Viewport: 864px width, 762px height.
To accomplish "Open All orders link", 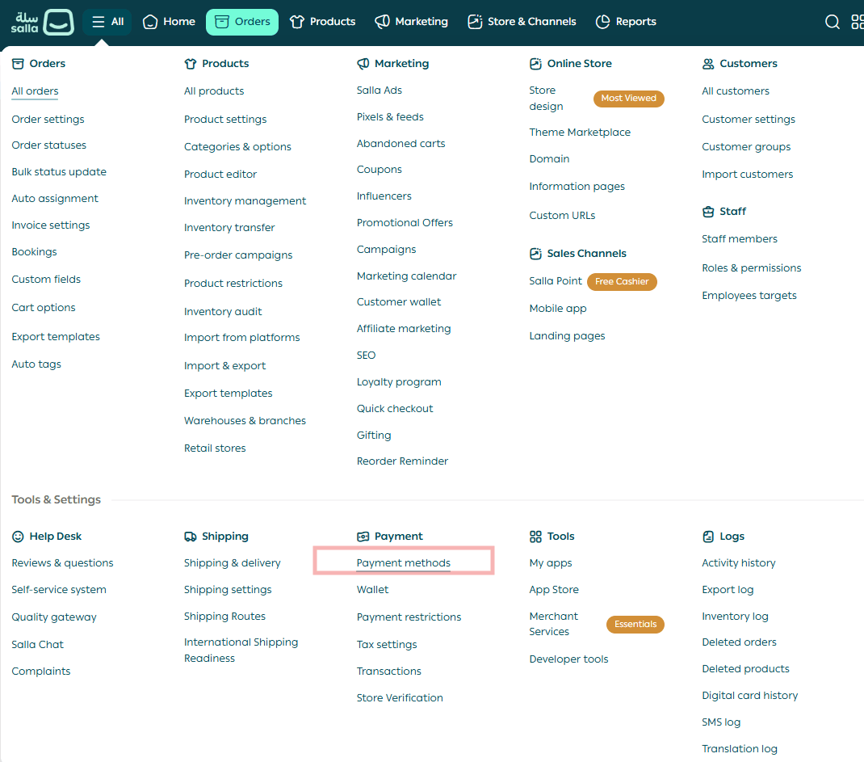I will (x=36, y=91).
